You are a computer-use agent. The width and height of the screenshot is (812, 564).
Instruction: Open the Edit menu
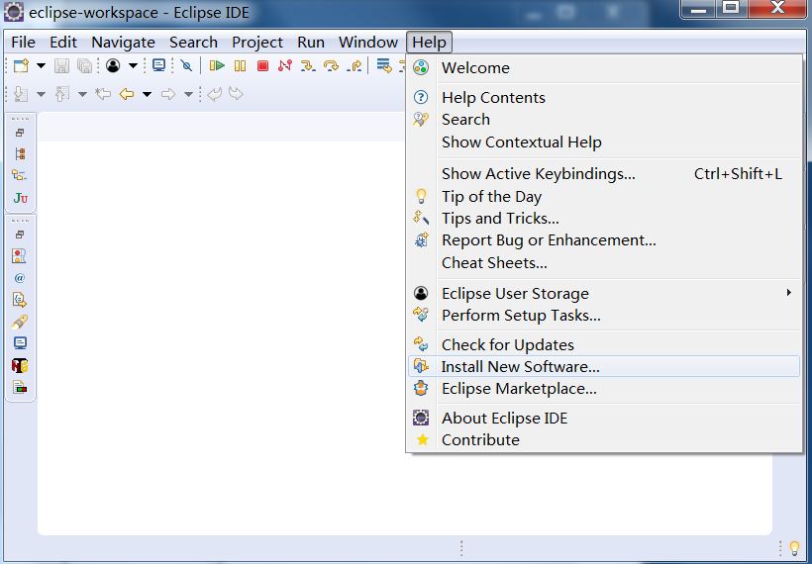click(x=63, y=42)
